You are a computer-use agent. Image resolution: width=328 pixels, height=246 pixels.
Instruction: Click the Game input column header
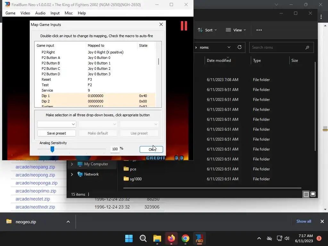[x=60, y=45]
